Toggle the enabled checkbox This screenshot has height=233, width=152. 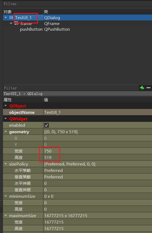coord(46,125)
